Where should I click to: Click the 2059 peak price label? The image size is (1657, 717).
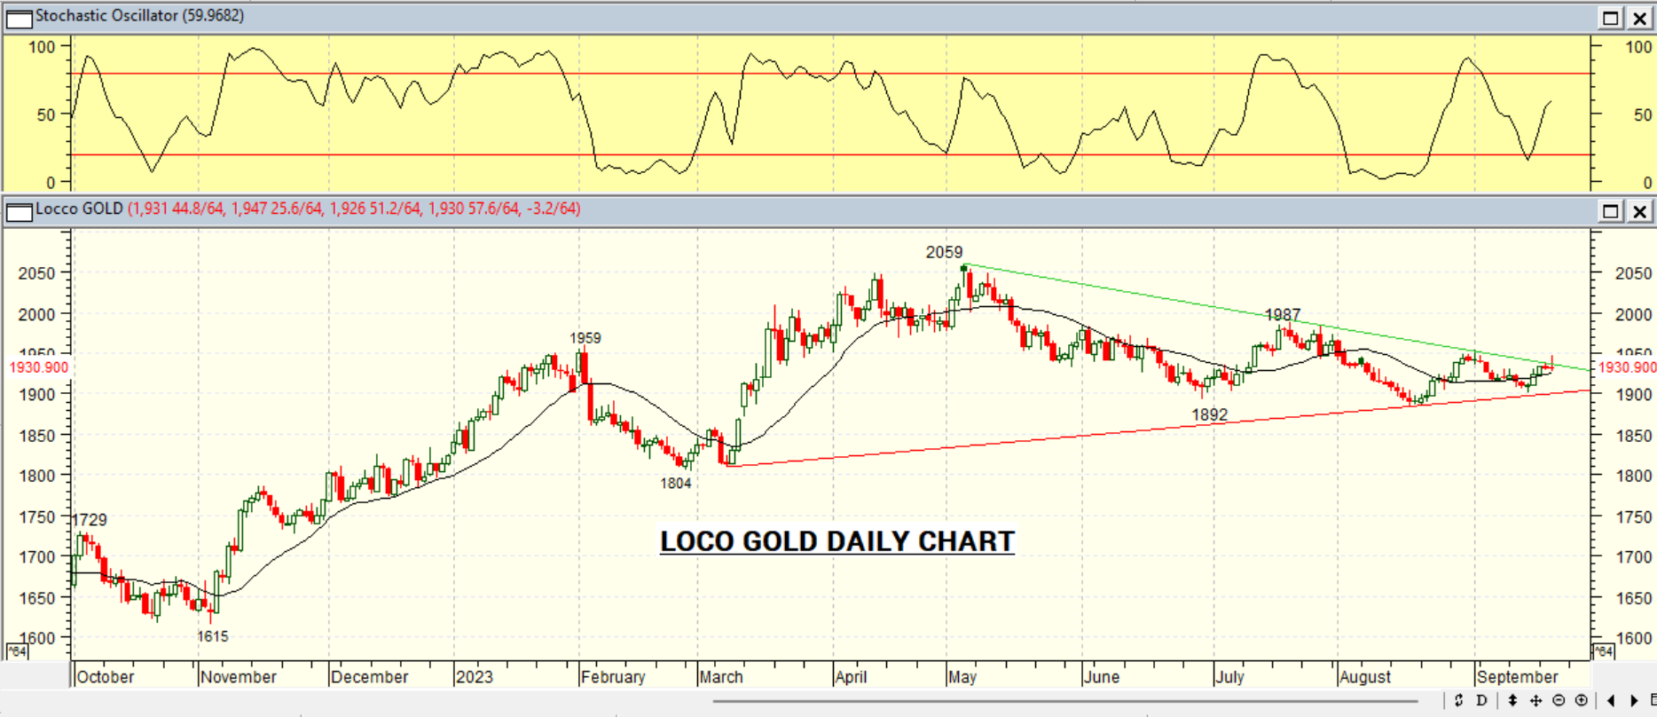click(944, 252)
